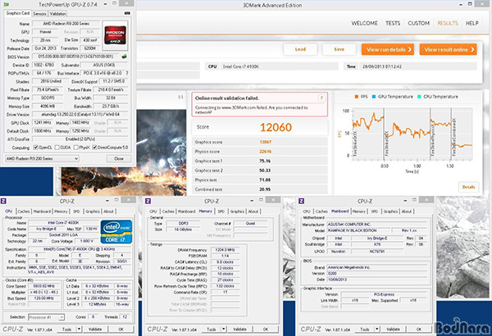Open the TESTS section in 3DMark

click(x=393, y=23)
